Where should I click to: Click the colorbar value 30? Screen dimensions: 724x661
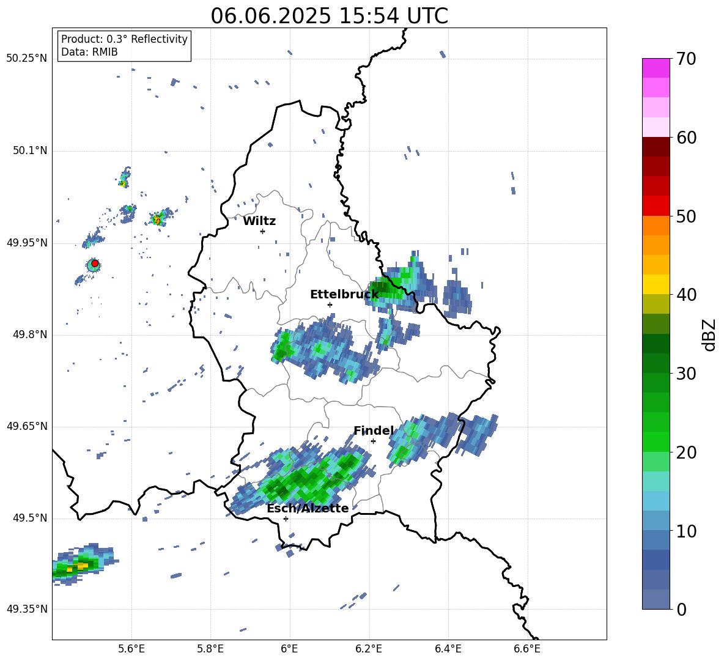[686, 373]
